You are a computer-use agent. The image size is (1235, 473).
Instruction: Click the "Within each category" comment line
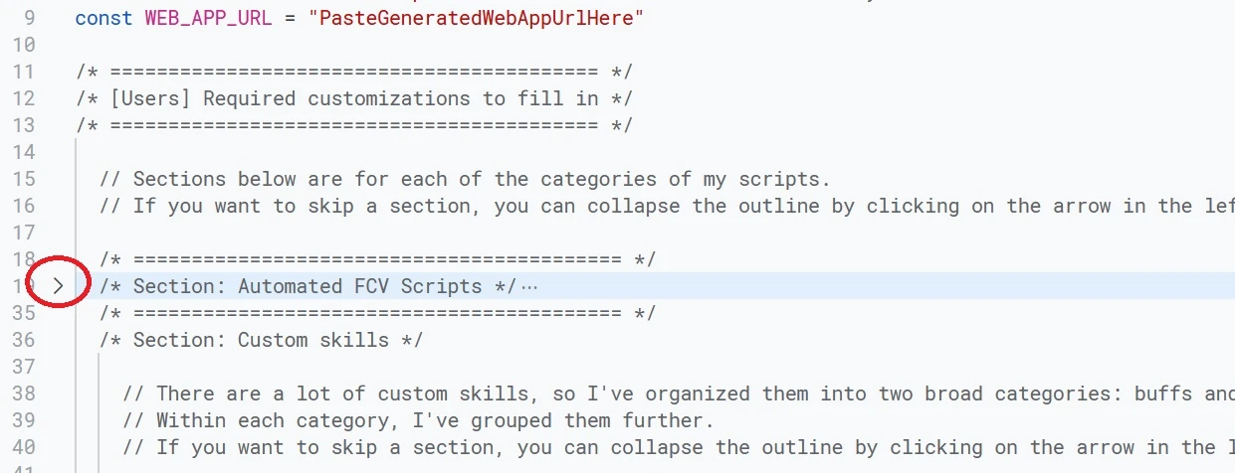pyautogui.click(x=435, y=420)
